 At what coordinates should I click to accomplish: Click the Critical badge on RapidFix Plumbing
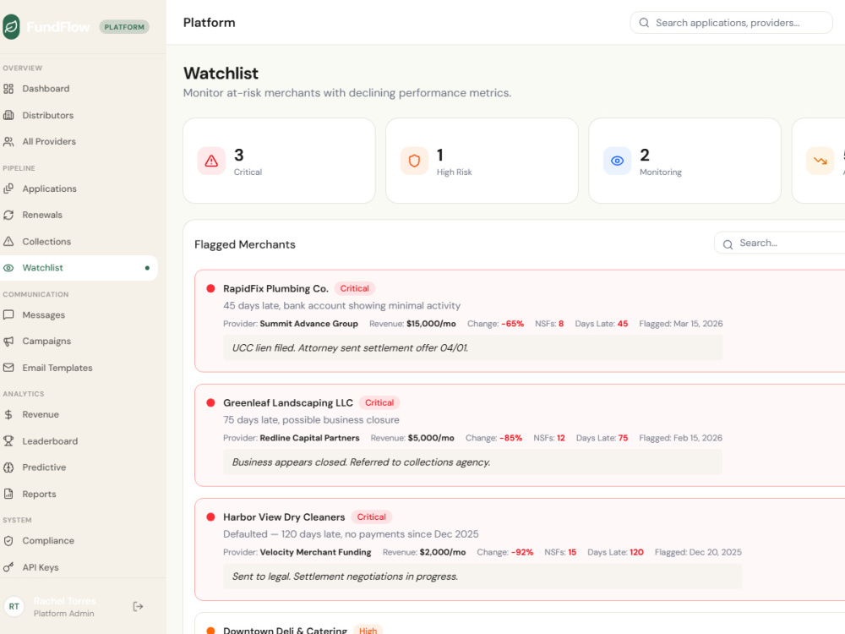[355, 288]
